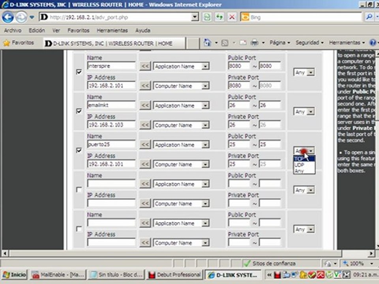Open the Archivo menu
The height and width of the screenshot is (284, 379).
tap(13, 30)
